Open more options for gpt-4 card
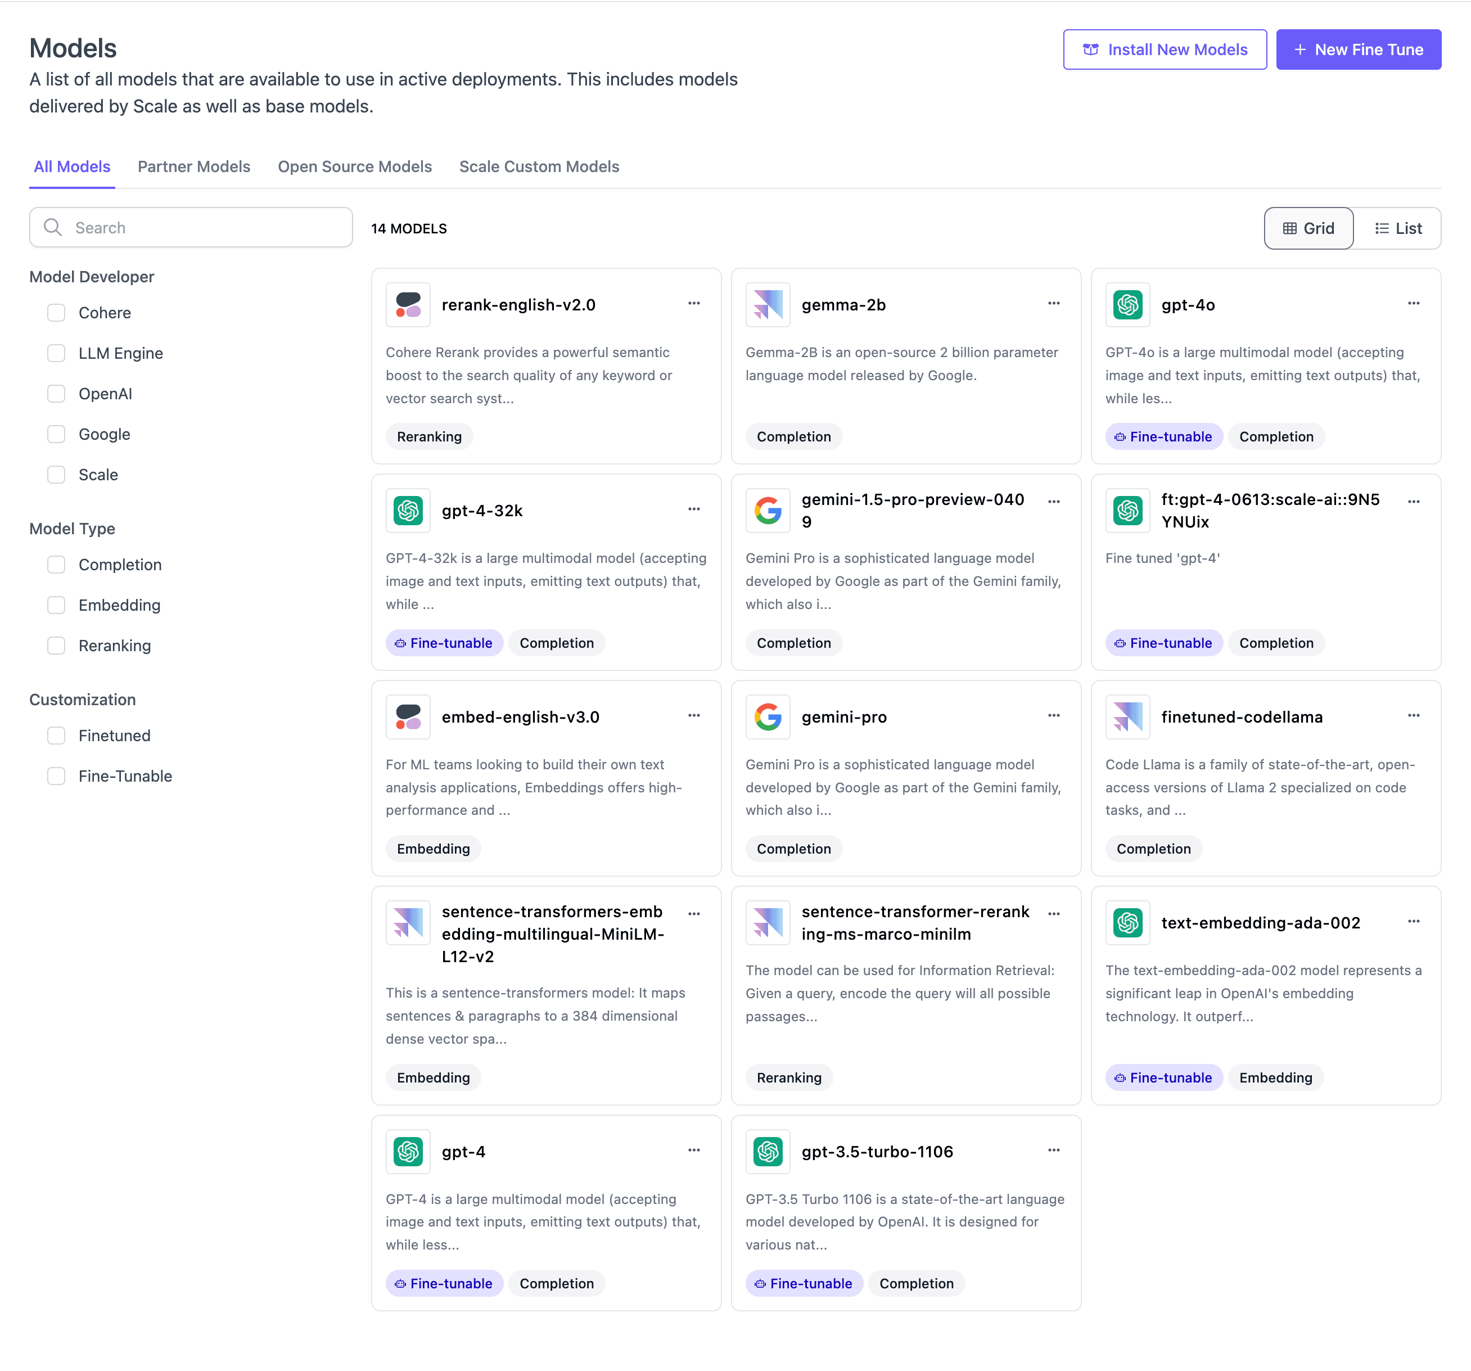 (693, 1150)
